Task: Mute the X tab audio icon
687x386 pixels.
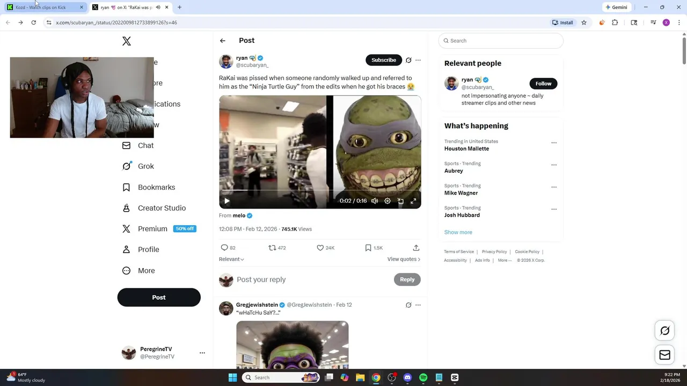Action: coord(158,8)
